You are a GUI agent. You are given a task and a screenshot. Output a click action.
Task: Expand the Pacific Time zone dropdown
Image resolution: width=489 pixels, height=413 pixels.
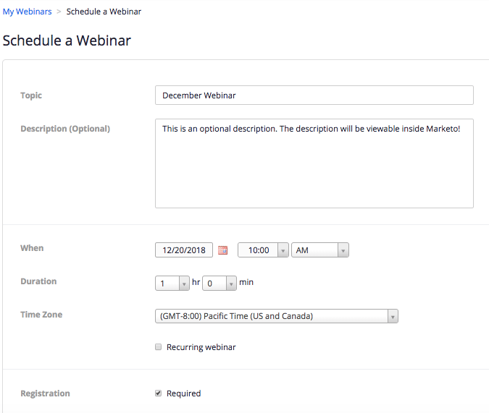point(276,316)
